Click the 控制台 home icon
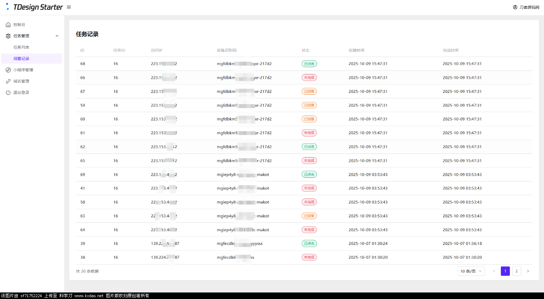This screenshot has width=544, height=299. [x=8, y=25]
